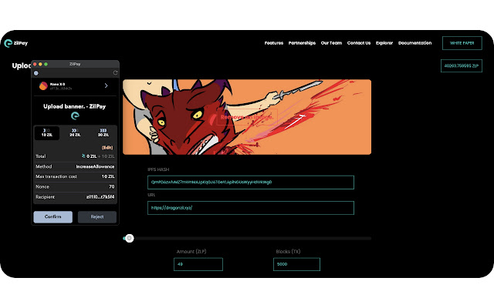Click the Nano X 0 account avatar
This screenshot has width=494, height=308.
(x=43, y=85)
